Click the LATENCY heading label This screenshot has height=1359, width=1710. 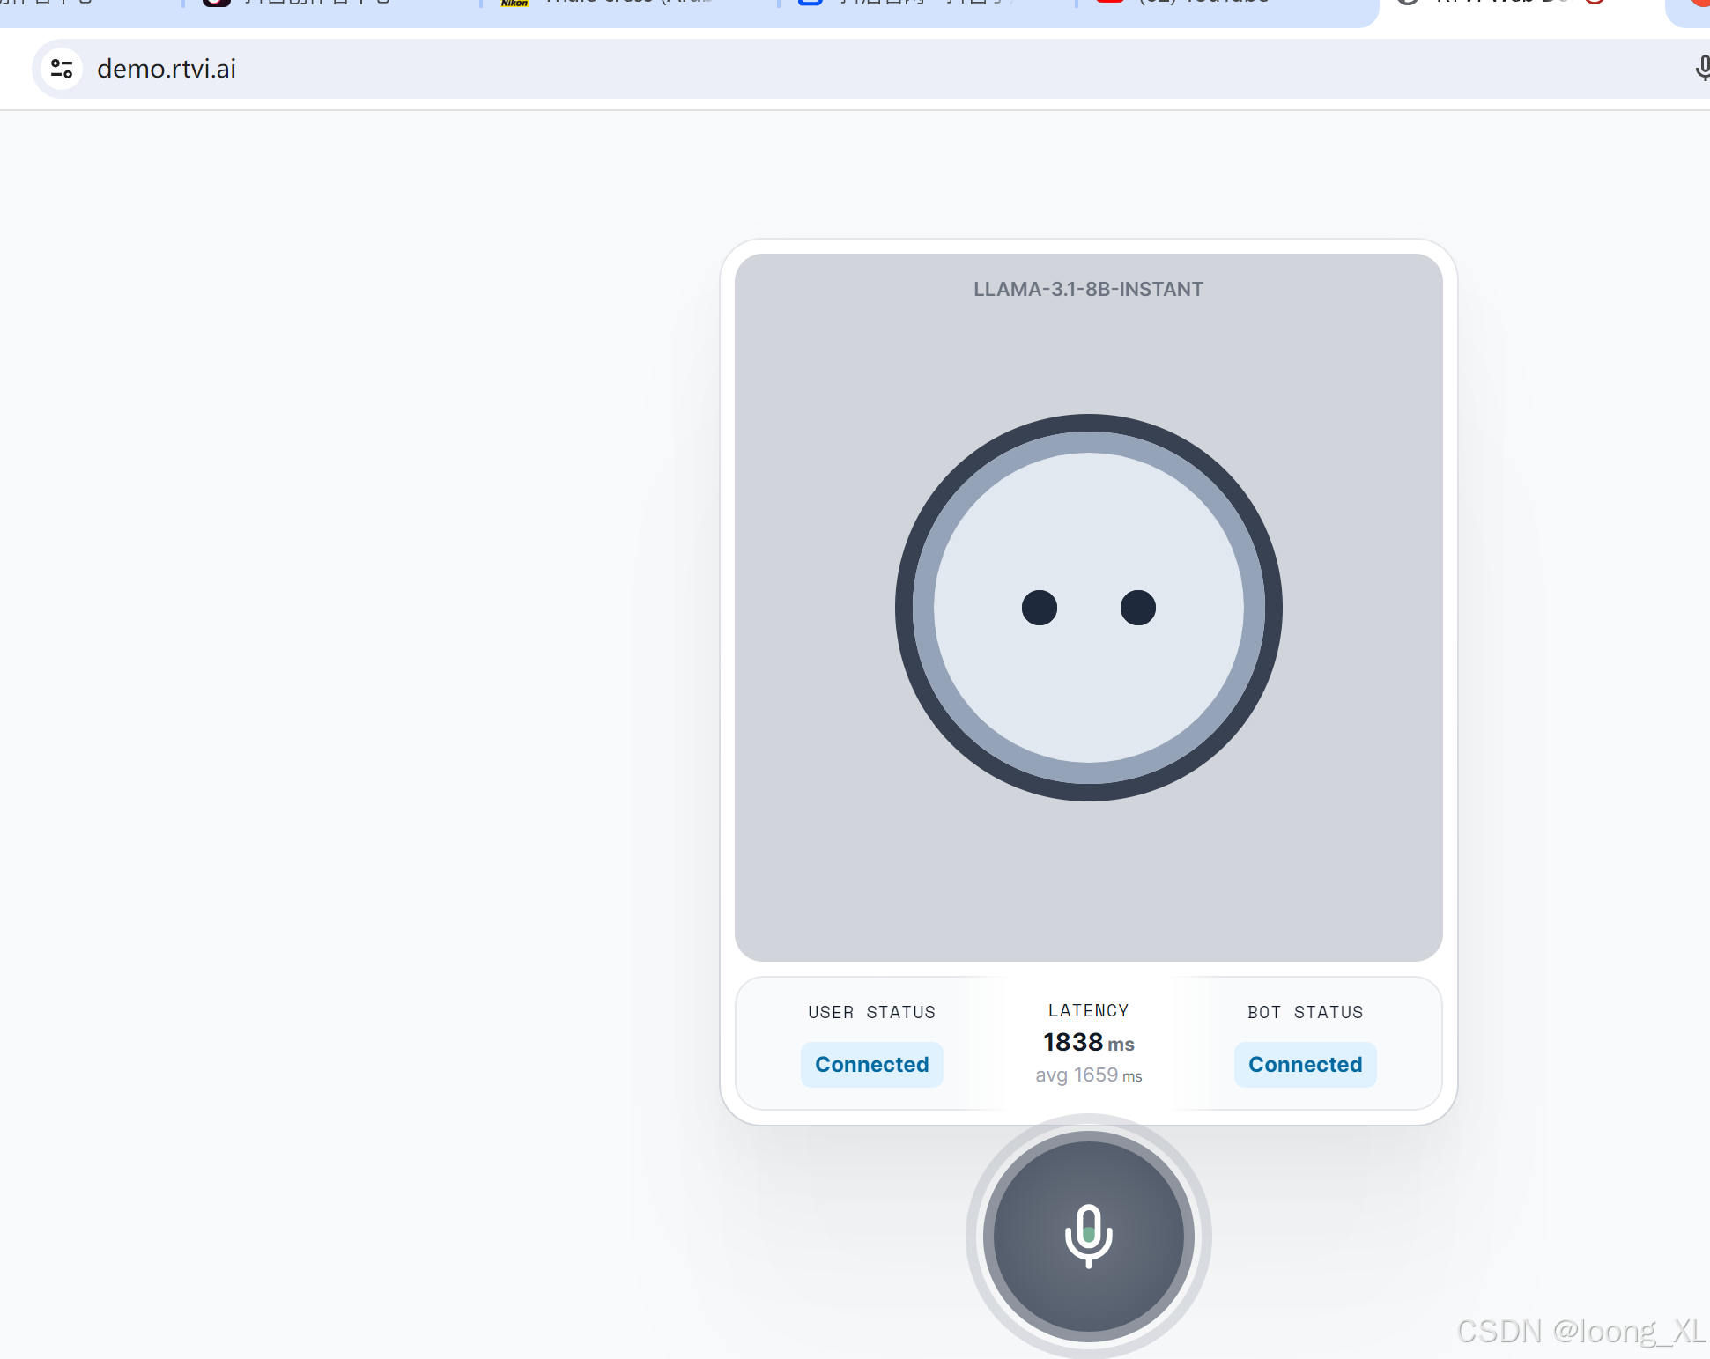[1088, 1010]
